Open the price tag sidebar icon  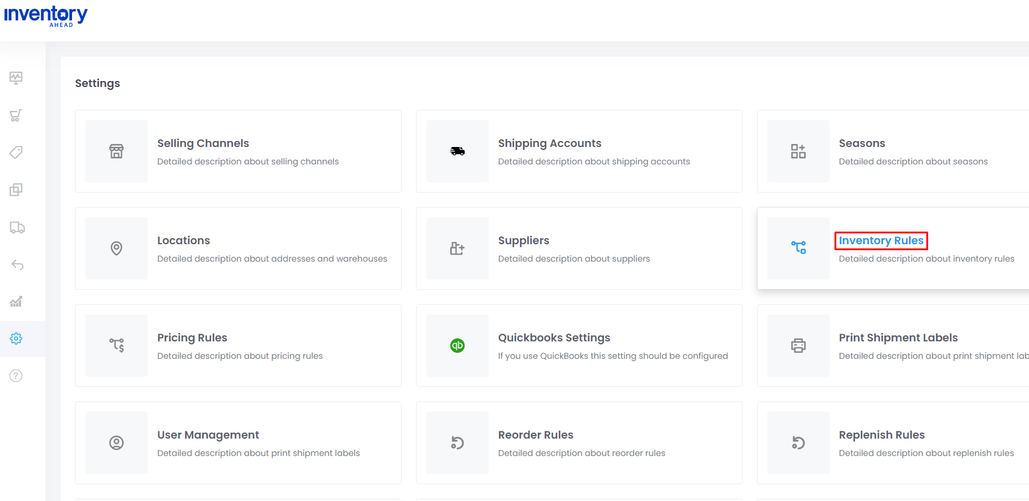click(16, 152)
